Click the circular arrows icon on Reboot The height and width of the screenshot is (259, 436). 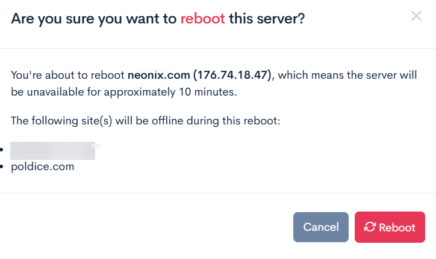tap(370, 227)
